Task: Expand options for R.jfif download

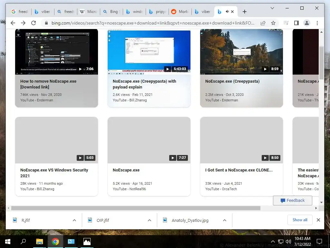Action: click(x=74, y=220)
